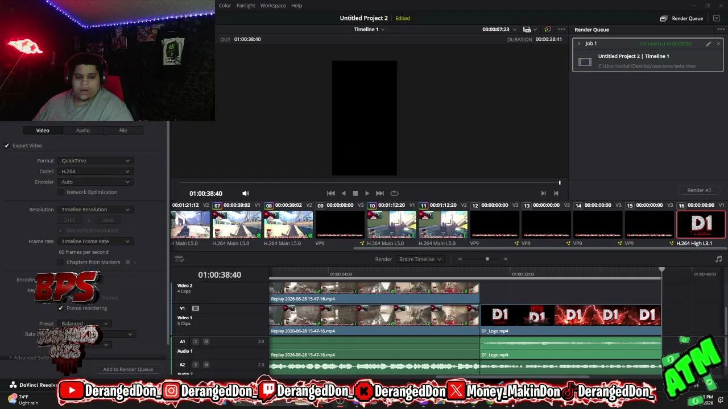Open the Timeline Resolution dropdown
Image resolution: width=728 pixels, height=409 pixels.
pyautogui.click(x=95, y=210)
